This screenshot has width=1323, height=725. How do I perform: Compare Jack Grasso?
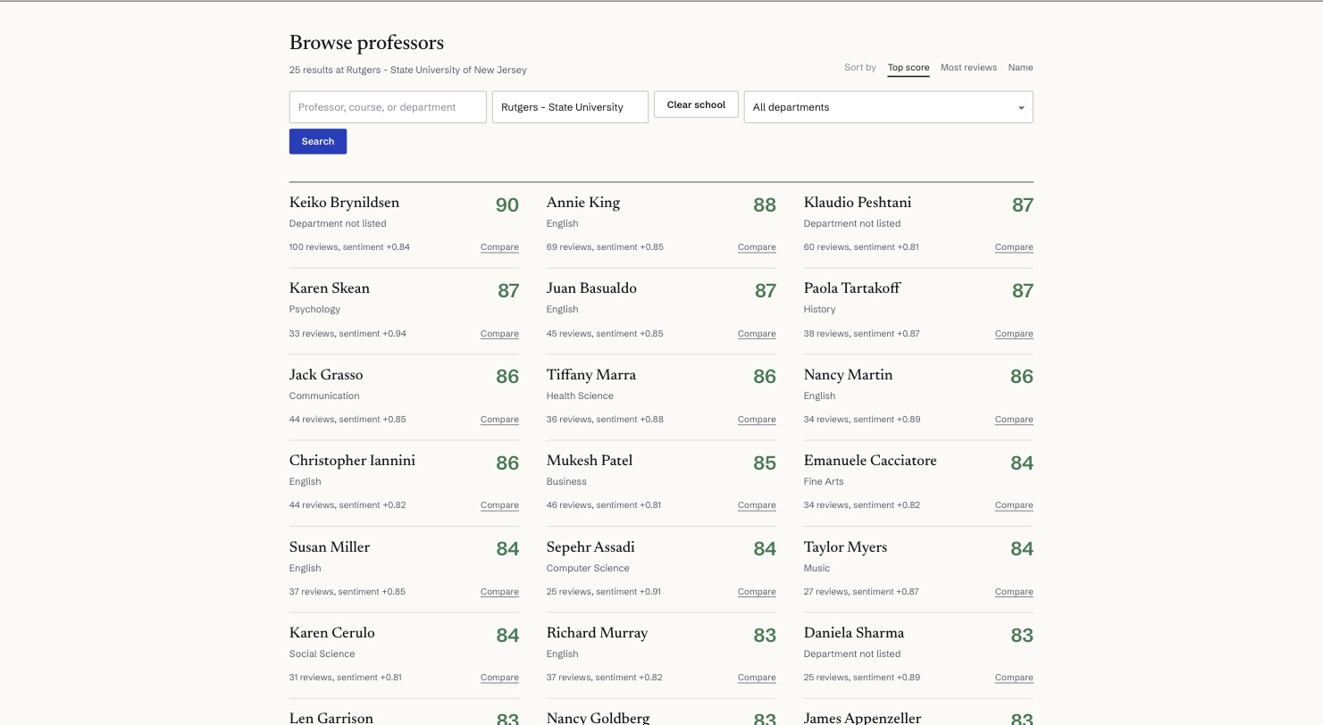(499, 420)
